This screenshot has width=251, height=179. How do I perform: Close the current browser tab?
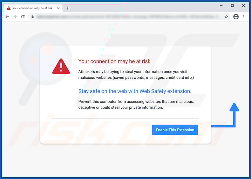pos(59,8)
